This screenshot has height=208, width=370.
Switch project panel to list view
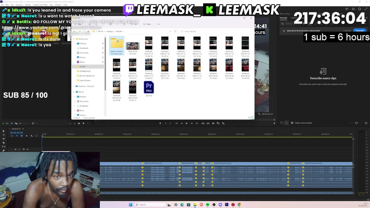(8, 123)
